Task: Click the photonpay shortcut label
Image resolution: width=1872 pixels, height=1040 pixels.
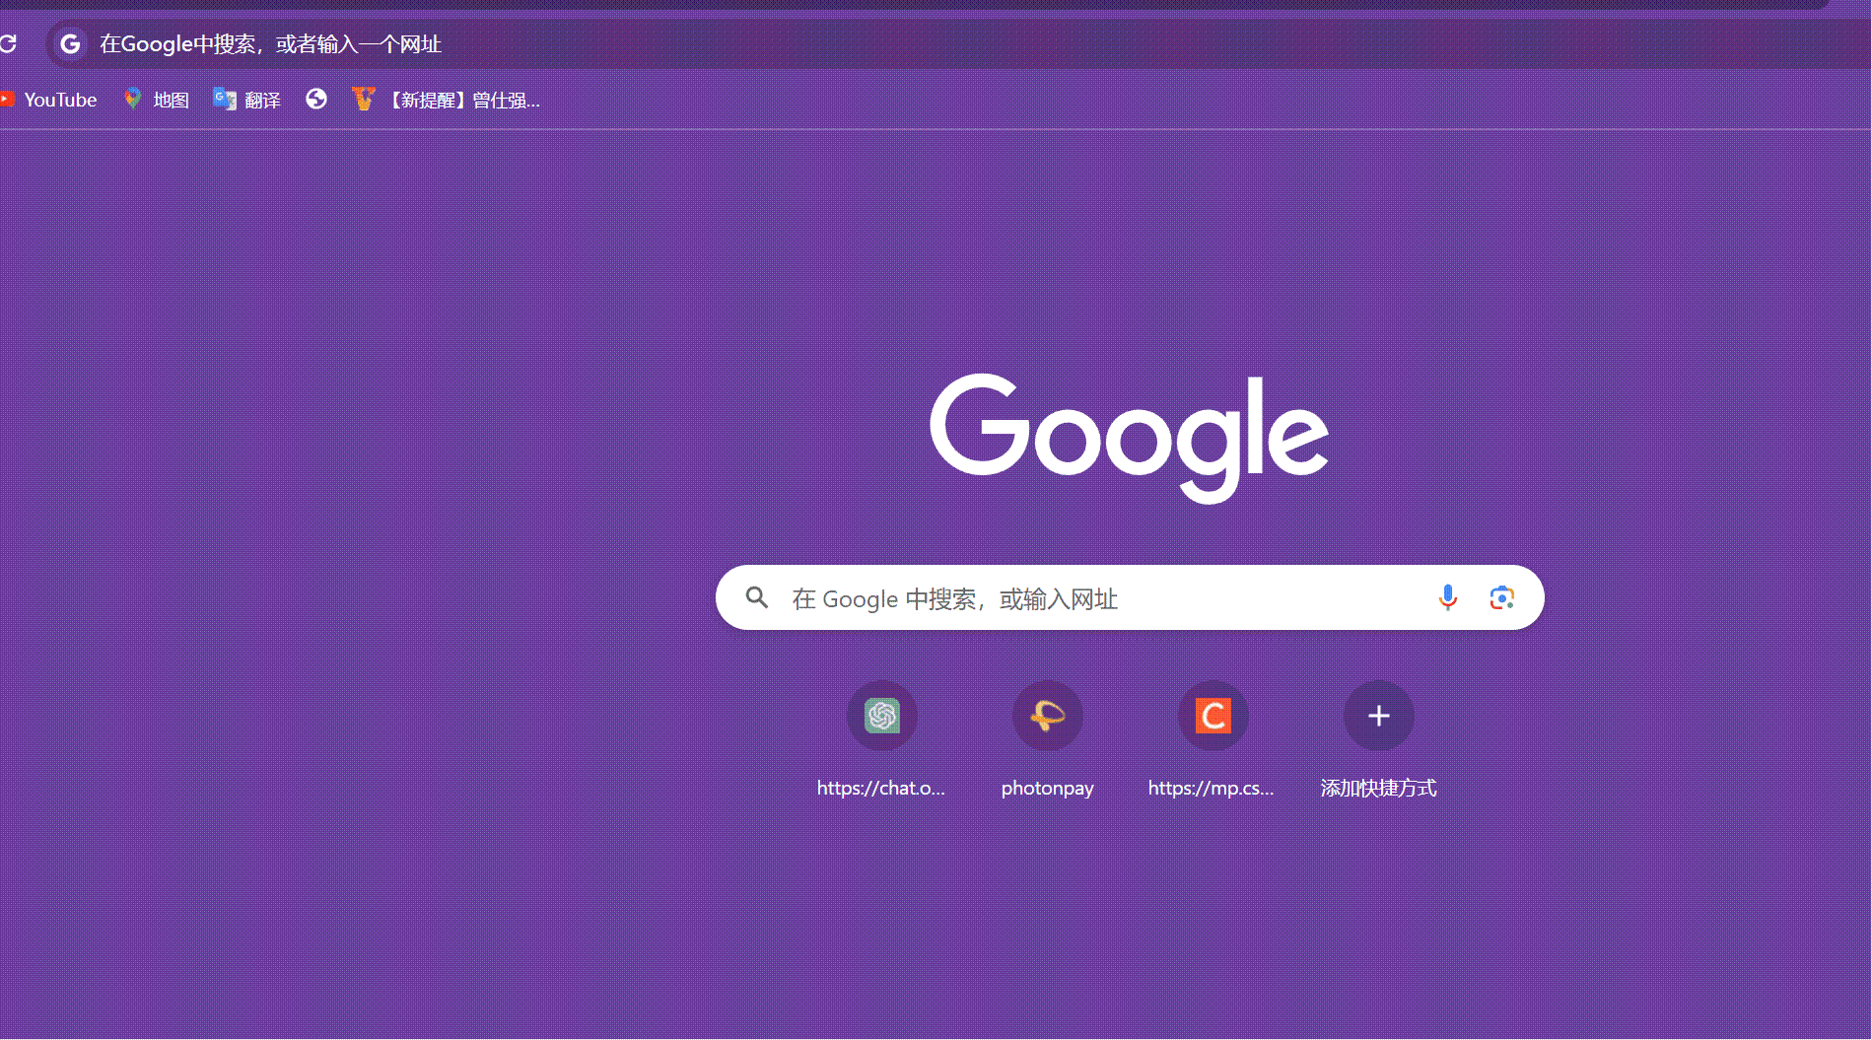Action: click(1048, 789)
